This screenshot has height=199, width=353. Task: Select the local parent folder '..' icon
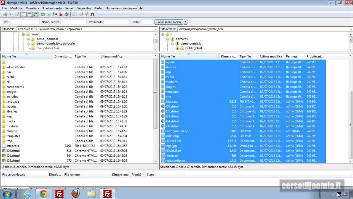click(4, 62)
